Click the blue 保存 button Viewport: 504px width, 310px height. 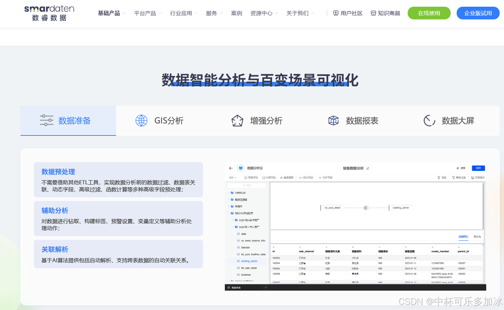[x=479, y=168]
